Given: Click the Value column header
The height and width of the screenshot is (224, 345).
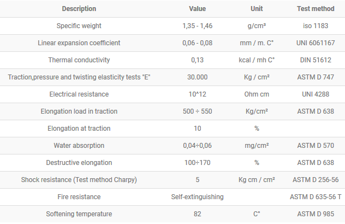Looking at the screenshot, I should [197, 9].
